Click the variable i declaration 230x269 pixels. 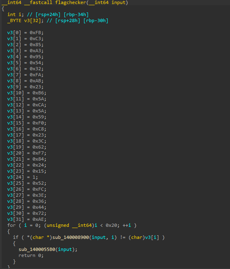click(x=20, y=14)
